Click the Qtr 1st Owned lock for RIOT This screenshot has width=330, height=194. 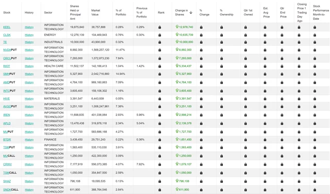[x=246, y=66]
